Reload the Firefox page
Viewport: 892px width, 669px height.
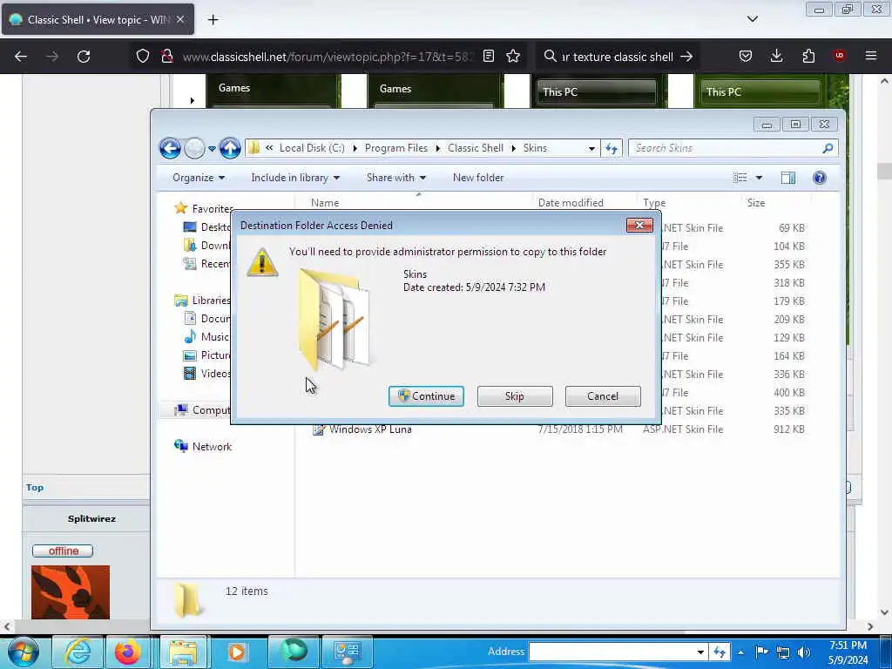point(84,57)
